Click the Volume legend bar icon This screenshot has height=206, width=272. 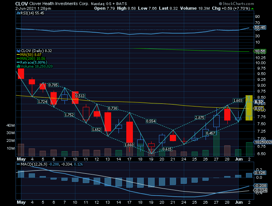tap(18, 66)
